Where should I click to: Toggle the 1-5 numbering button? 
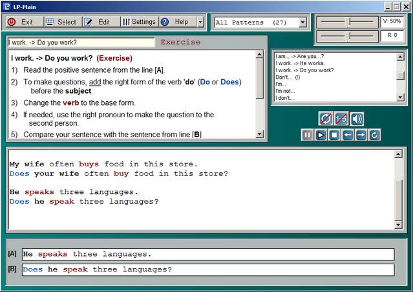pos(341,119)
